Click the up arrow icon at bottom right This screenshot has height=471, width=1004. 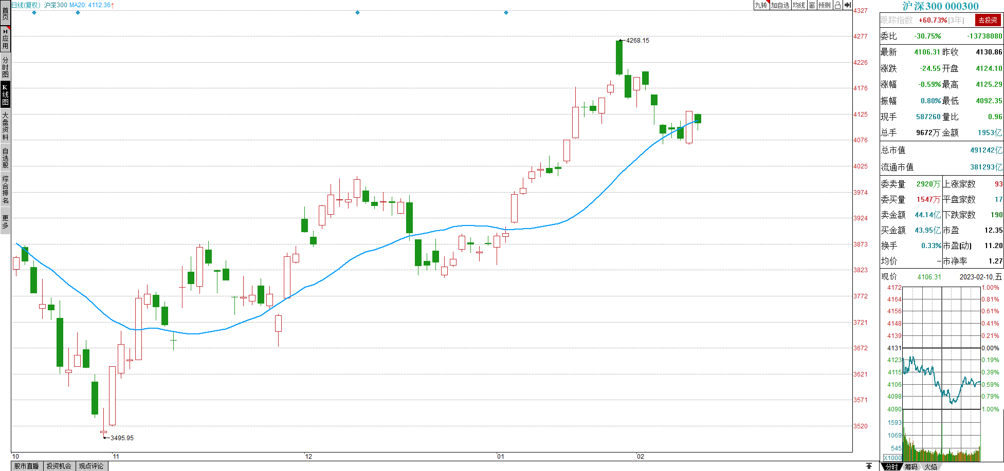[869, 466]
